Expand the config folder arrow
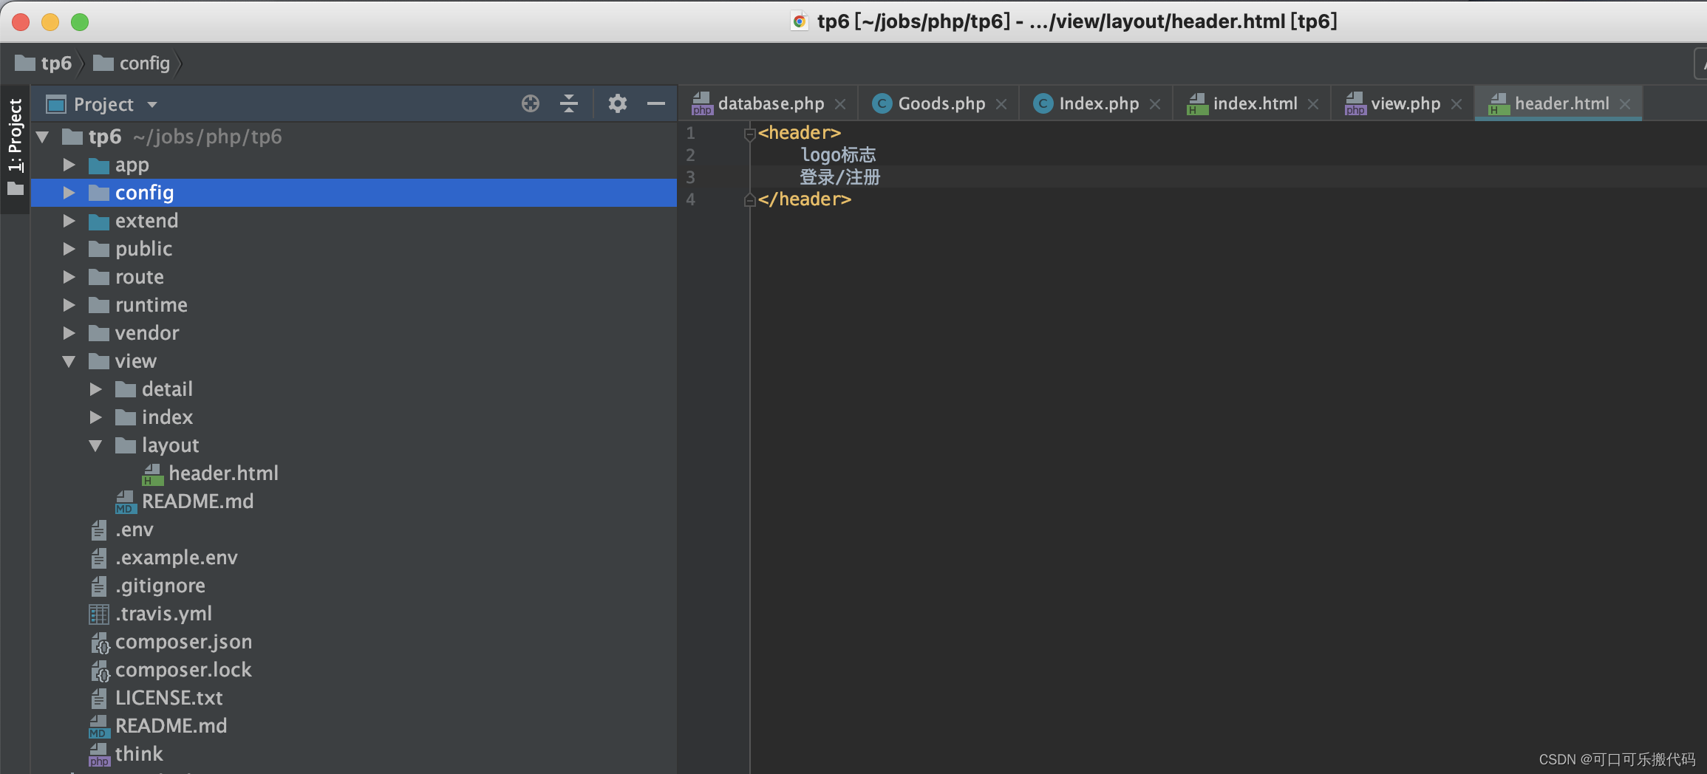The image size is (1707, 774). pos(69,193)
